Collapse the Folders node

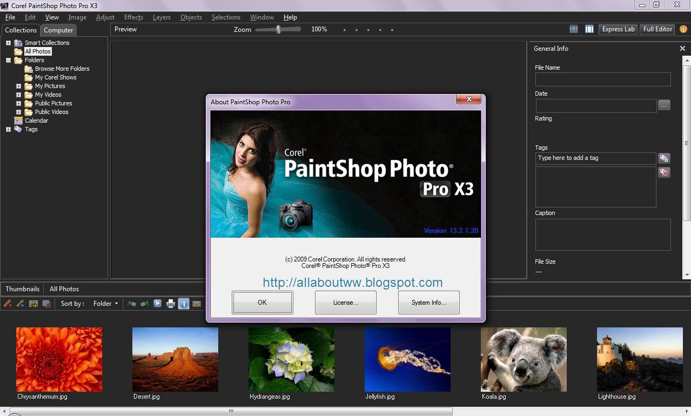coord(8,60)
